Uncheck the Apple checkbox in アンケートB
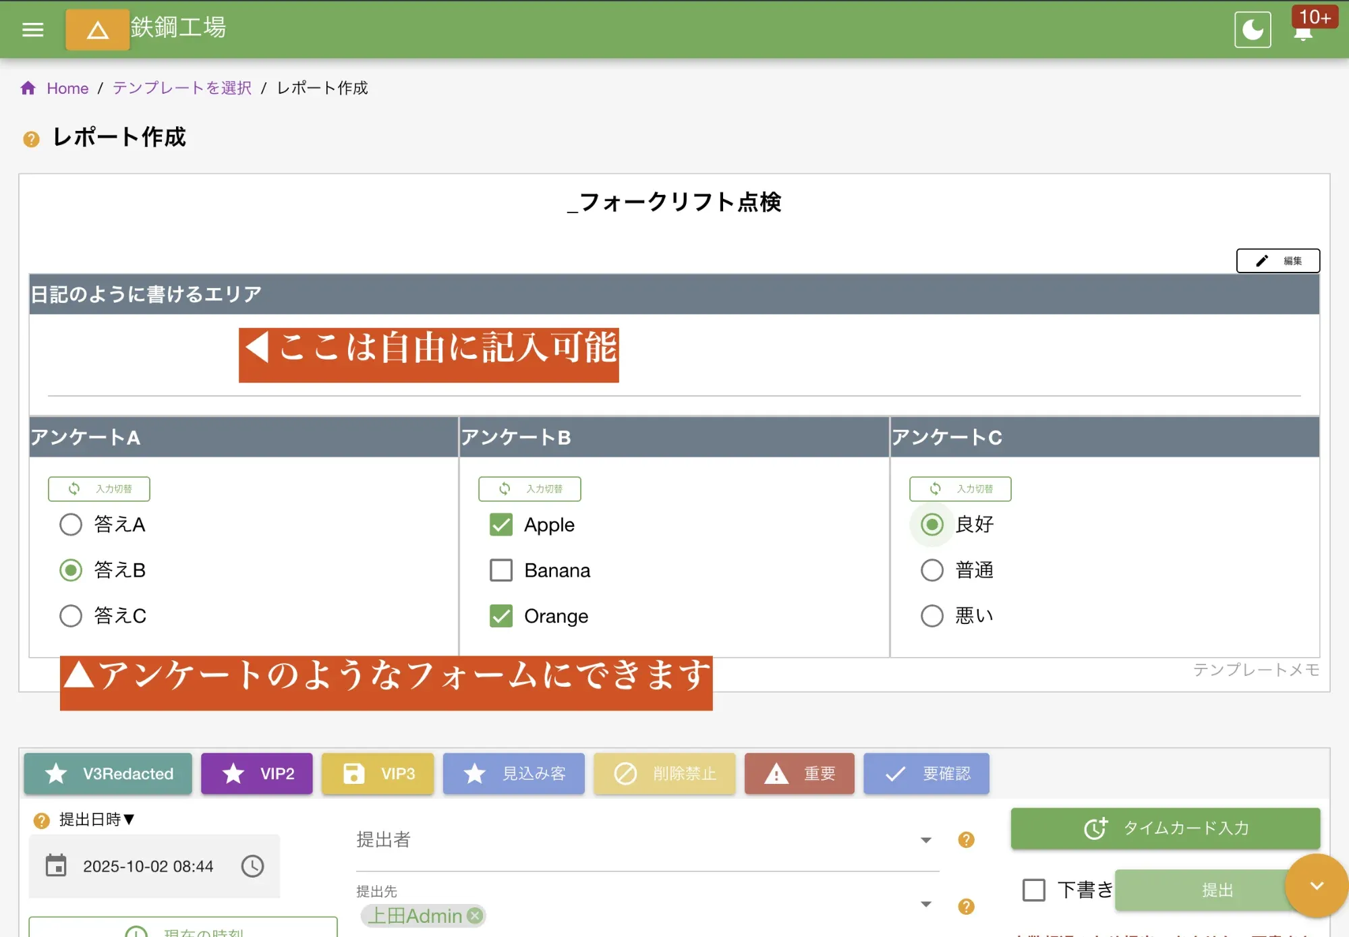The image size is (1349, 937). pos(500,524)
